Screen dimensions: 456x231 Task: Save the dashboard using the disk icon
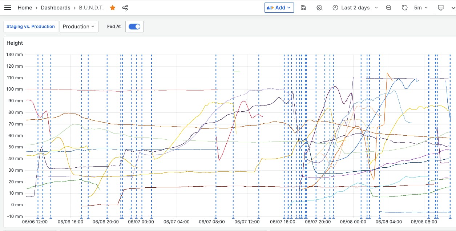pyautogui.click(x=303, y=8)
